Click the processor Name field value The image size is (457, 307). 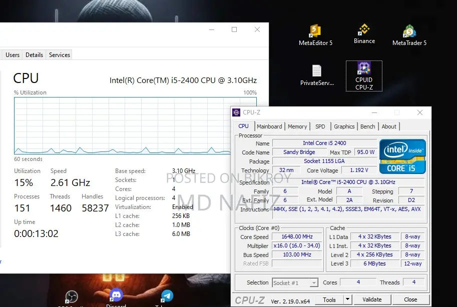[x=324, y=143]
